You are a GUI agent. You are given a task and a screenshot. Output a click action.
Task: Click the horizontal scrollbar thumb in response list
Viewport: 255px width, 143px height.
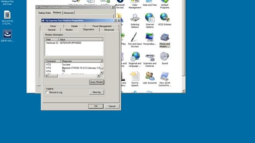pyautogui.click(x=53, y=75)
